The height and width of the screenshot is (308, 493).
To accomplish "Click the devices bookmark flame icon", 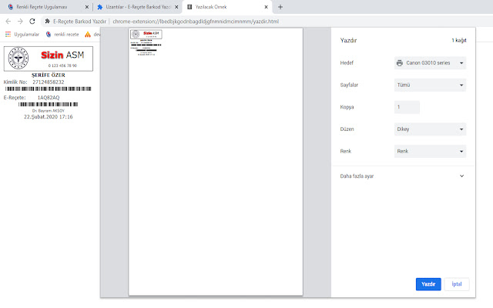I will point(88,34).
